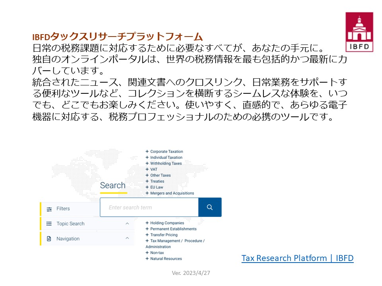
Task: Click the Topic Search list icon
Action: point(49,224)
